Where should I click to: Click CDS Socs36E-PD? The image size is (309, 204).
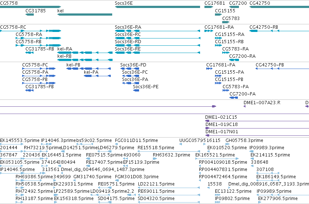(130, 69)
